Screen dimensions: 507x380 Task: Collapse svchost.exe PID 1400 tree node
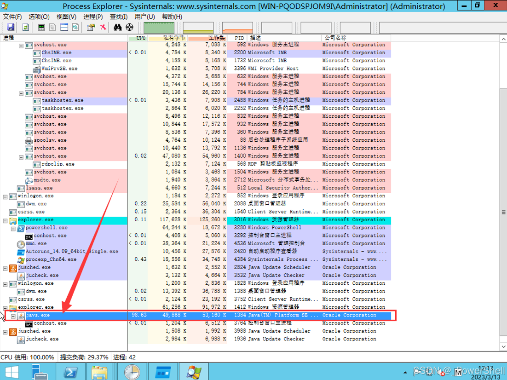pos(21,157)
